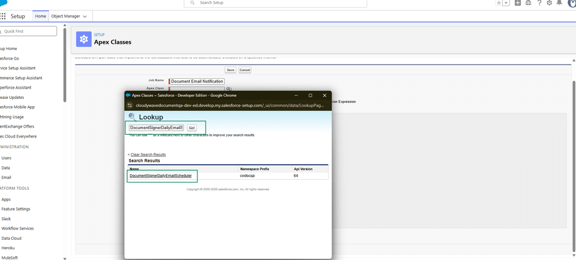Open the help question mark icon

(x=539, y=3)
